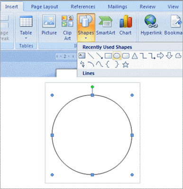The height and width of the screenshot is (189, 183).
Task: Click the green rotation handle
Action: 92,87
